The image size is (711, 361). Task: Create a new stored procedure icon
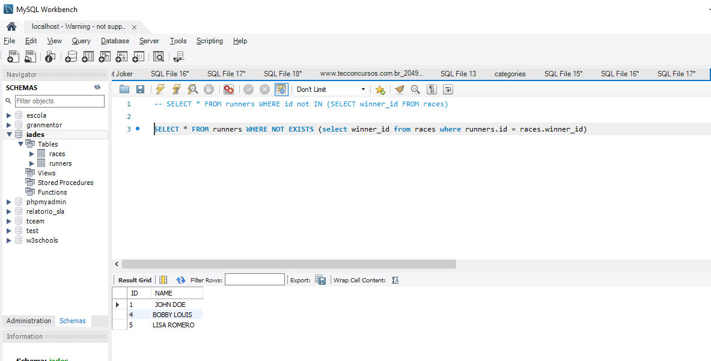[121, 56]
